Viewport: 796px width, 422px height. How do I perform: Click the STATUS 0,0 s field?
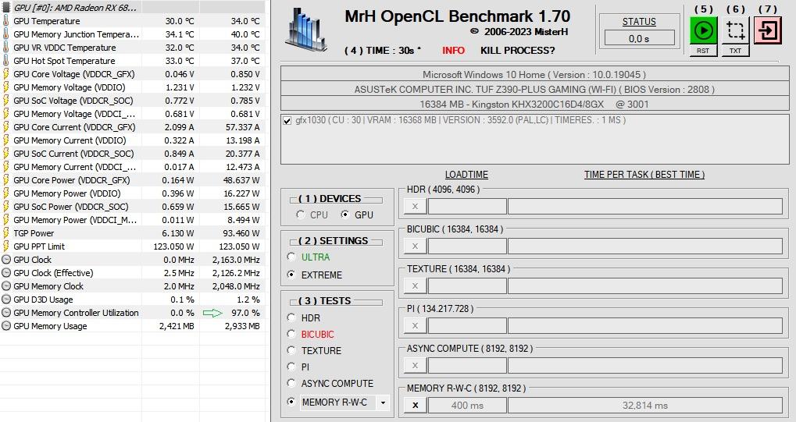639,38
